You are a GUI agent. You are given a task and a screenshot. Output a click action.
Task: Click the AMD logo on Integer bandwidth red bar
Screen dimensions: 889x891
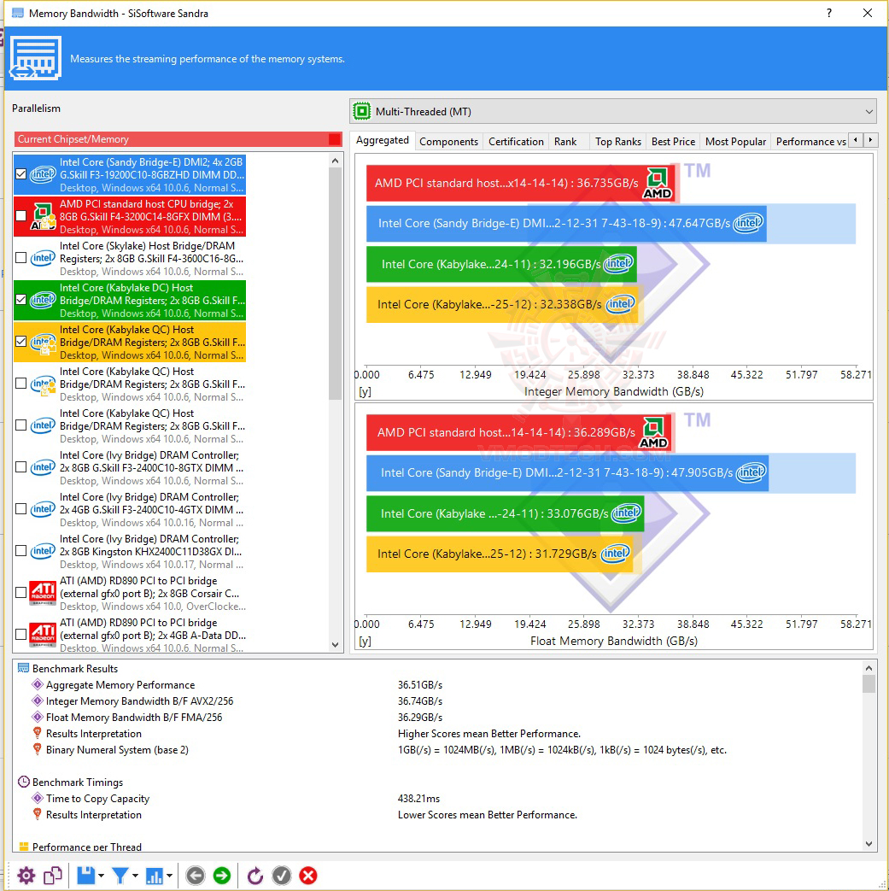point(658,183)
